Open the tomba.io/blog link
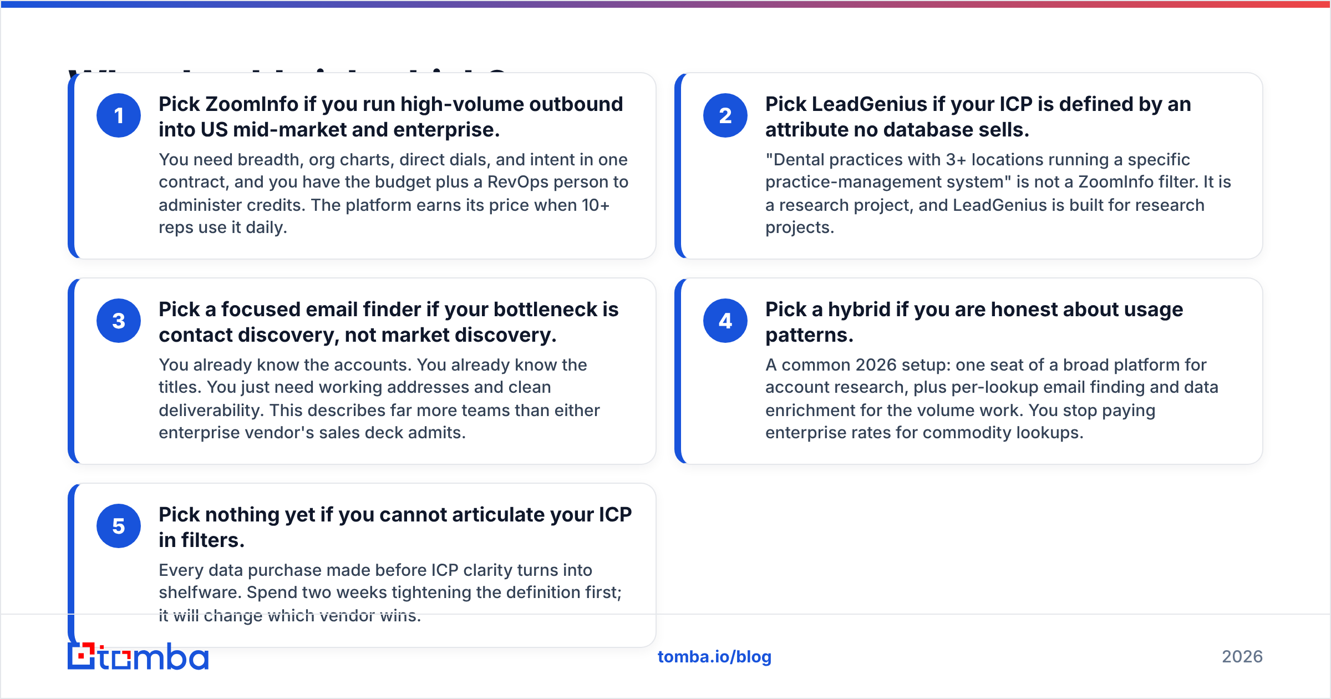Screen dimensions: 1331x699 714,657
